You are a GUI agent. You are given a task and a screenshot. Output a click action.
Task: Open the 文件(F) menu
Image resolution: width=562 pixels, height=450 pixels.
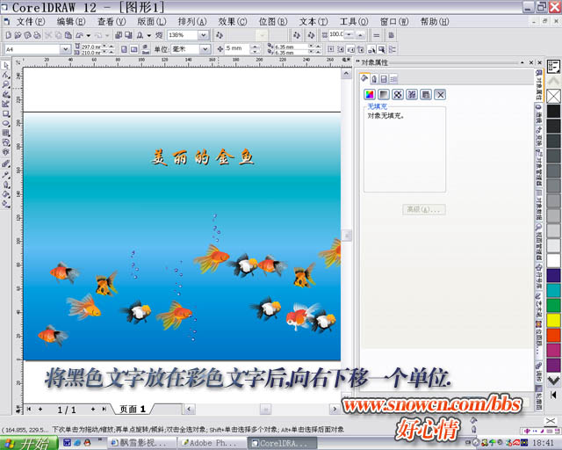(31, 21)
